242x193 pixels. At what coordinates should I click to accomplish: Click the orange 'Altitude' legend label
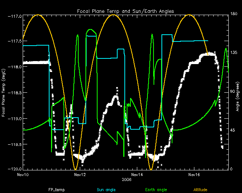tap(200, 190)
